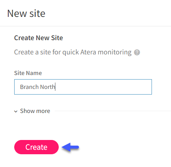Reveal additional site options with Show more
The height and width of the screenshot is (167, 171).
[x=32, y=111]
